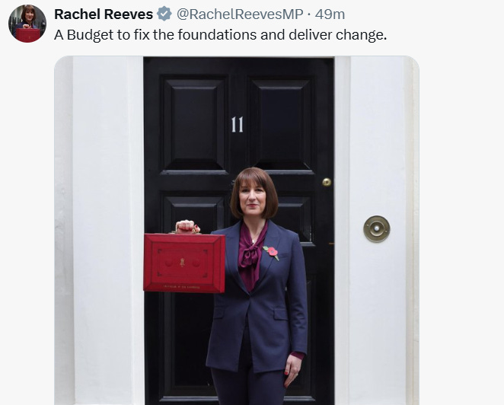This screenshot has height=405, width=504.
Task: Click the number 11 on the door
Action: pyautogui.click(x=238, y=124)
